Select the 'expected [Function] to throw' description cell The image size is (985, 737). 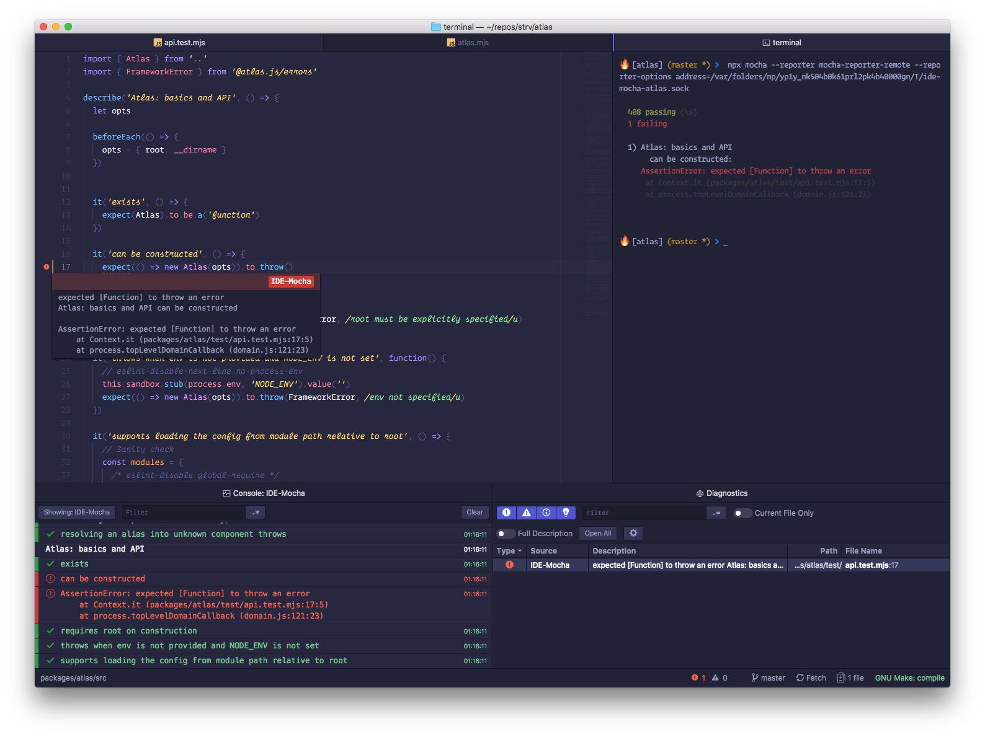pyautogui.click(x=687, y=565)
